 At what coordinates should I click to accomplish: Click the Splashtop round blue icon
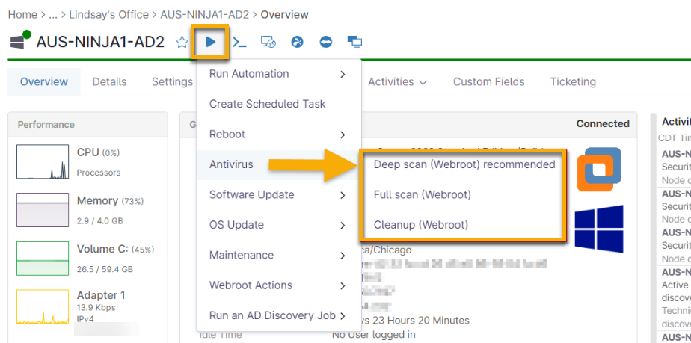click(297, 43)
